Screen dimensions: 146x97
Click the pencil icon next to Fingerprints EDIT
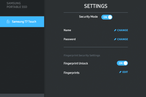point(120,72)
